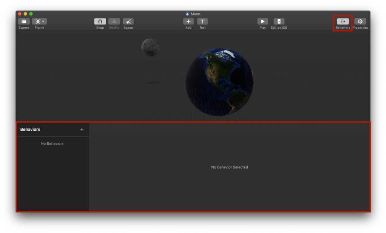Click the Moon document title icon
The width and height of the screenshot is (386, 233).
click(187, 14)
